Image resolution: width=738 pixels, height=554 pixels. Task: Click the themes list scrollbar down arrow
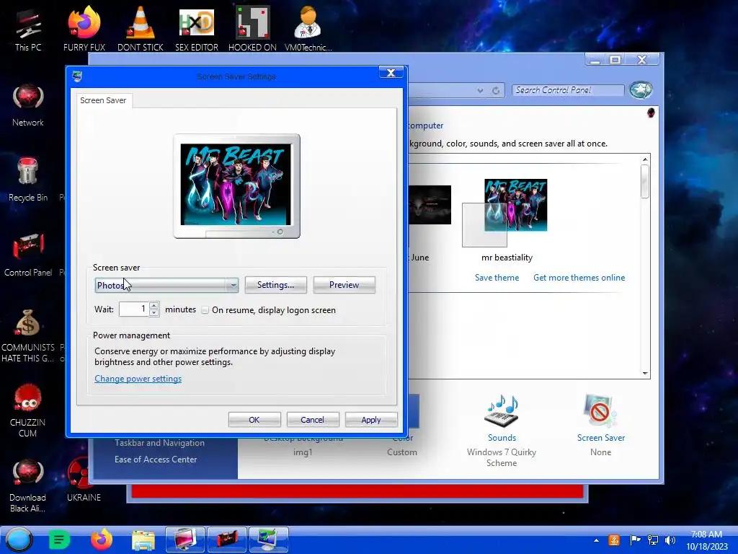[x=645, y=373]
